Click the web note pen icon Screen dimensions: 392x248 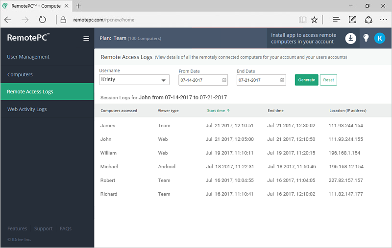352,20
